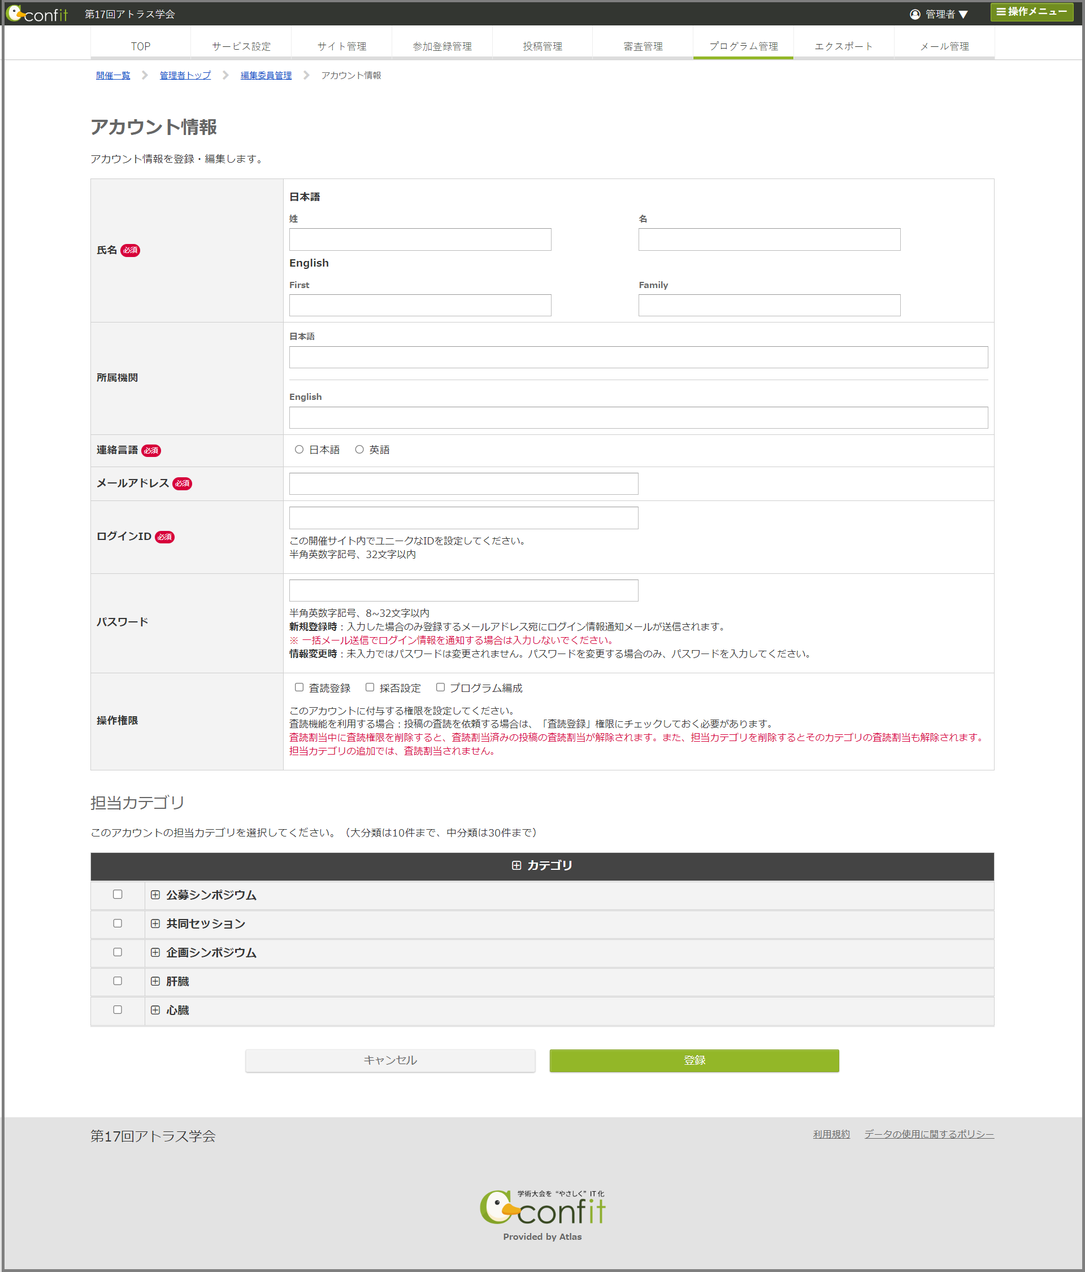Expand the 企画シンポジウム category plus icon
1085x1272 pixels.
point(155,952)
